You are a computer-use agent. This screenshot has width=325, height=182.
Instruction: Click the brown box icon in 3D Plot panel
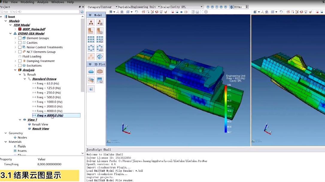100,71
